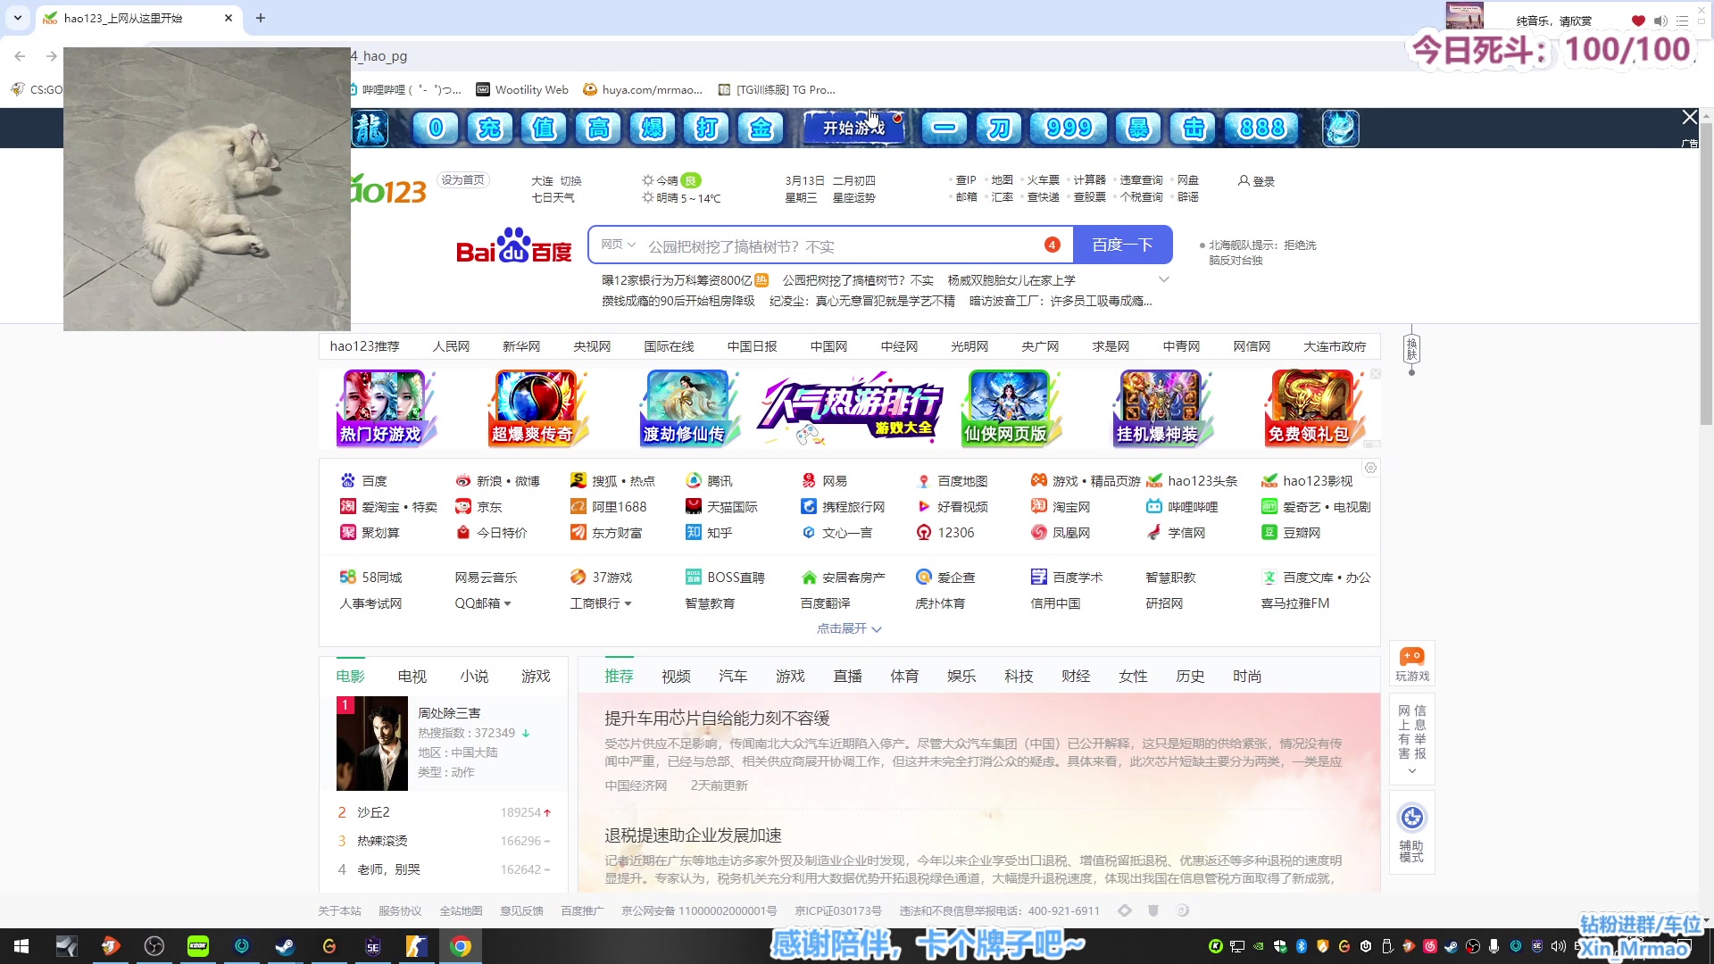Screen dimensions: 1714x964
Task: Select the 汽车 news tab
Action: [x=733, y=677]
